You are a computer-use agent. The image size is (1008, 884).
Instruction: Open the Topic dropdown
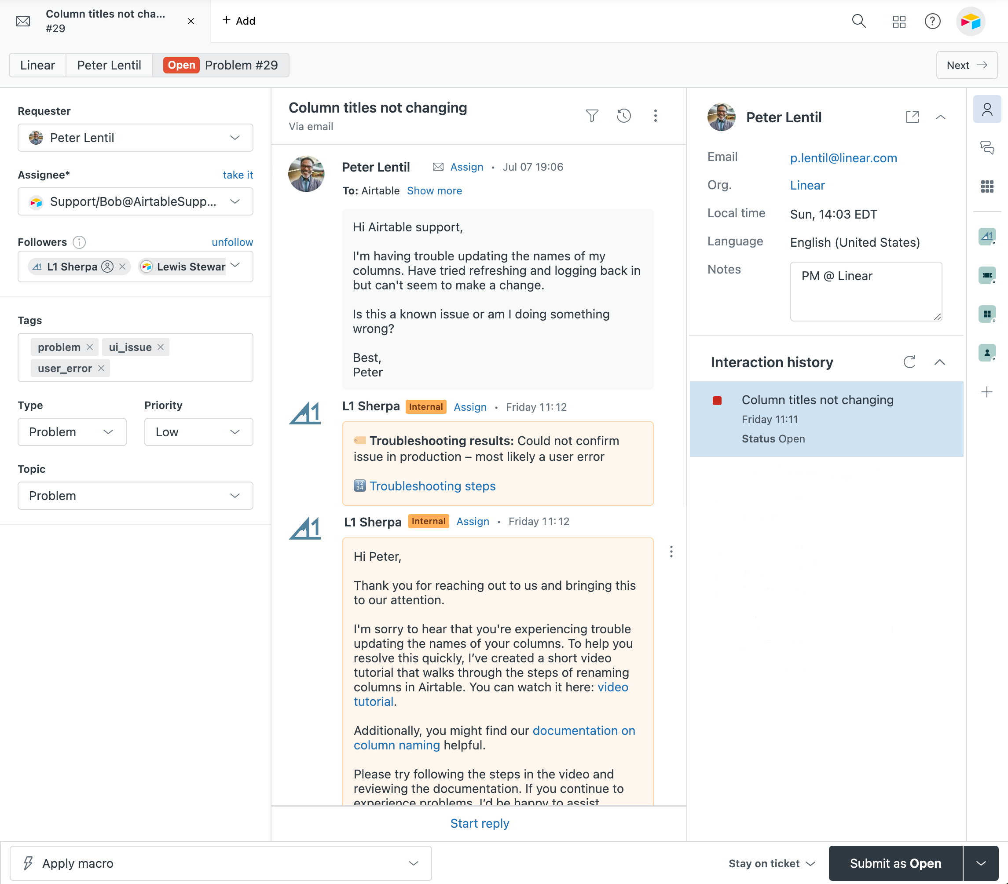pyautogui.click(x=135, y=496)
